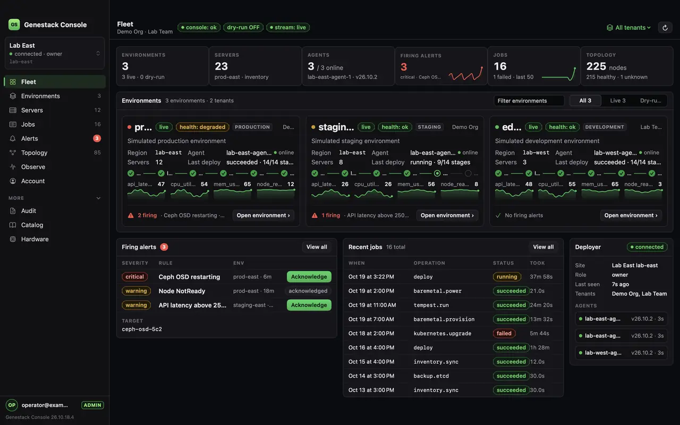Screen dimensions: 680x425
Task: Click the OP user avatar
Action: (x=12, y=405)
